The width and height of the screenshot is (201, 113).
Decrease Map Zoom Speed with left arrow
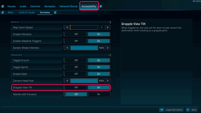(67, 27)
